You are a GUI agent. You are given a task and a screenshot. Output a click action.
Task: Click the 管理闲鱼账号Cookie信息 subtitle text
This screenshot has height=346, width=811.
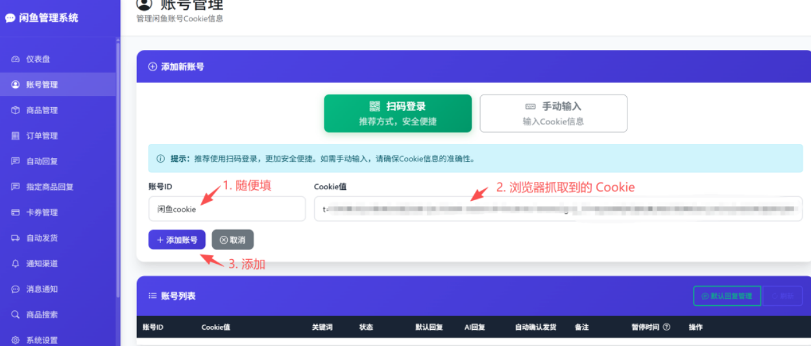(180, 19)
